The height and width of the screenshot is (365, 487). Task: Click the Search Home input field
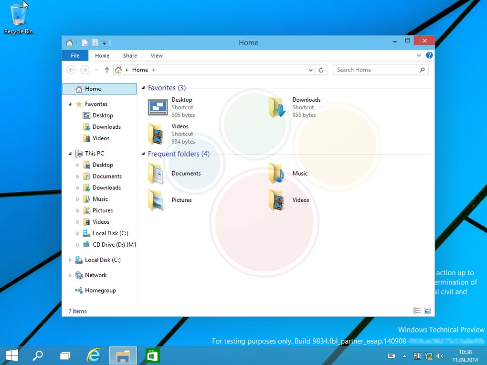click(376, 70)
